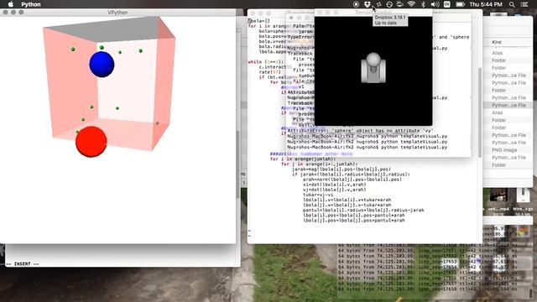Click the vertical scrollbar of the code editor window
Image resolution: width=537 pixels, height=302 pixels.
click(480, 113)
